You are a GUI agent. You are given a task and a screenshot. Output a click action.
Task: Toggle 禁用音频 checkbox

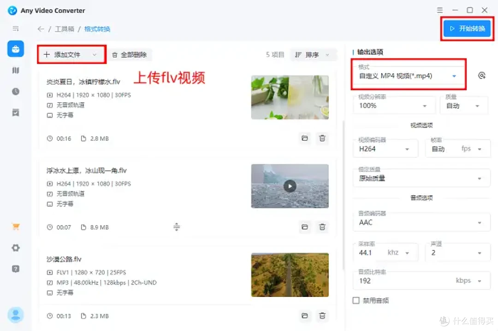point(356,300)
